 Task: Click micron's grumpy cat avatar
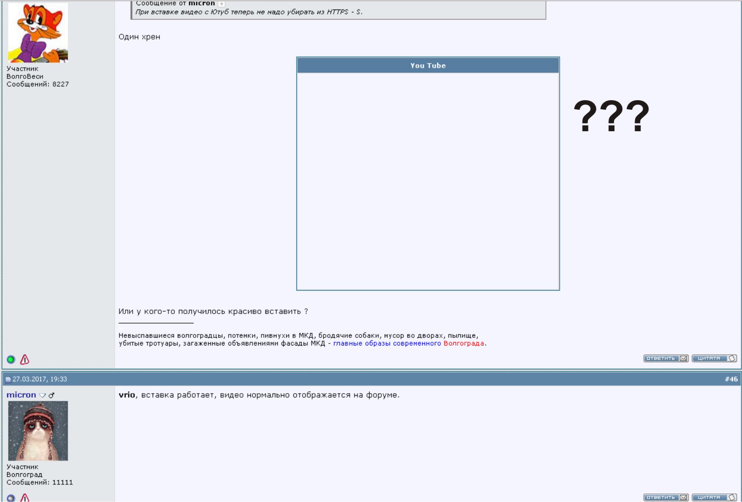[38, 431]
